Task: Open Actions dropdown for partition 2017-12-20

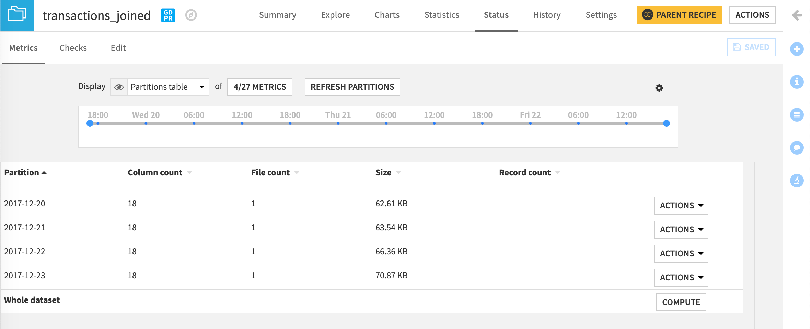Action: pos(681,205)
